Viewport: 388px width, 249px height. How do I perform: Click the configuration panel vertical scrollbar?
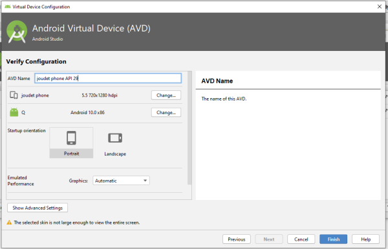pos(189,128)
